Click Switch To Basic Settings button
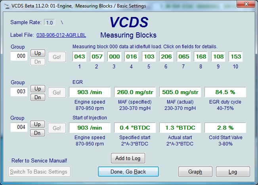This screenshot has width=258, height=185. (39, 172)
